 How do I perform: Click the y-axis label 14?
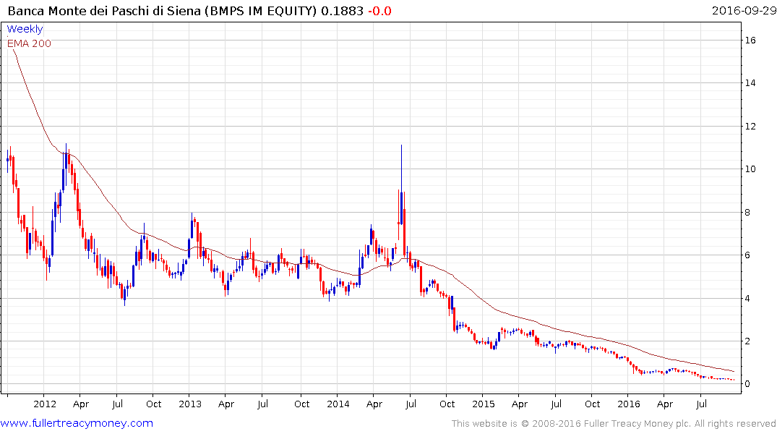(x=750, y=83)
